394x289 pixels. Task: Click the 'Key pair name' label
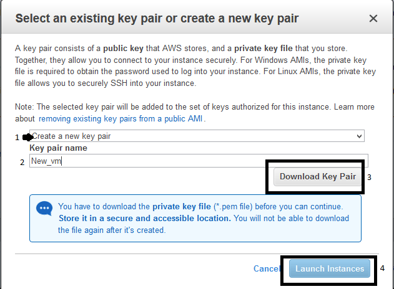click(58, 148)
